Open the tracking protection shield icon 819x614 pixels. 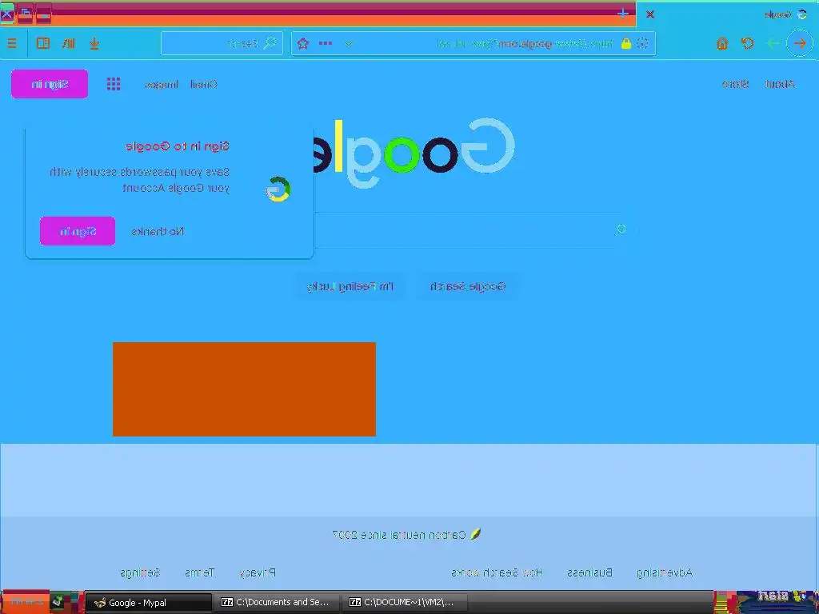[642, 43]
